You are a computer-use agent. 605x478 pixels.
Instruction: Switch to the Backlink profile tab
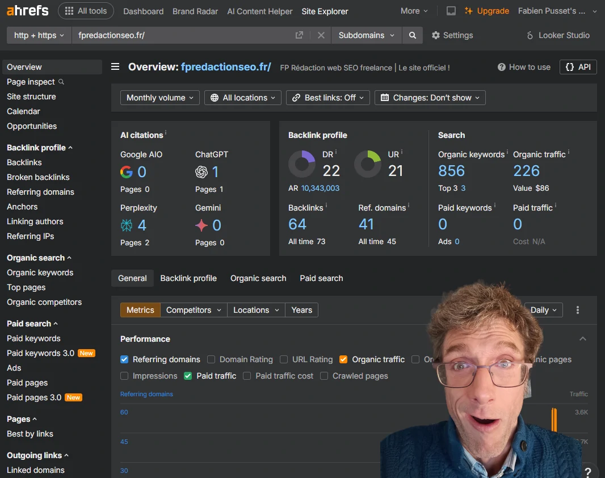(x=188, y=278)
